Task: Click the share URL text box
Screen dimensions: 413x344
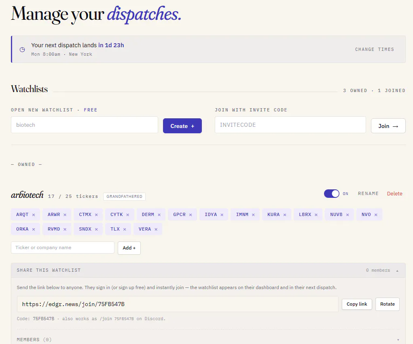Action: coord(178,304)
